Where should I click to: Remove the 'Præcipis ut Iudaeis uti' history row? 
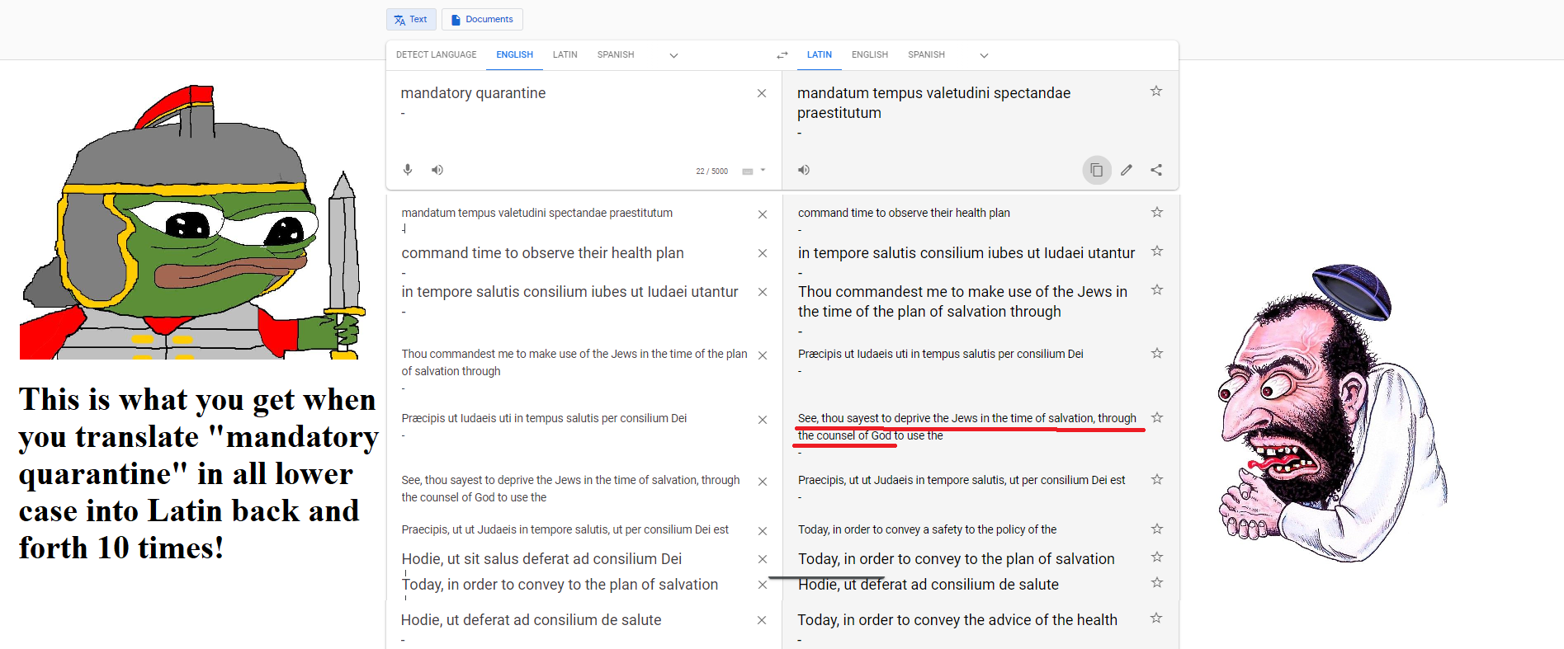click(x=763, y=420)
